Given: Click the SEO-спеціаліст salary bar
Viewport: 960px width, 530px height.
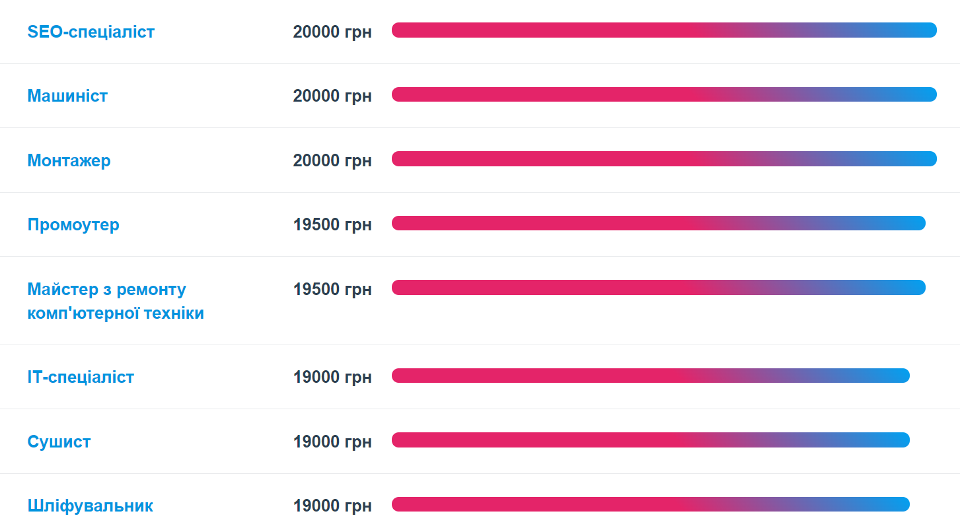Looking at the screenshot, I should 664,30.
